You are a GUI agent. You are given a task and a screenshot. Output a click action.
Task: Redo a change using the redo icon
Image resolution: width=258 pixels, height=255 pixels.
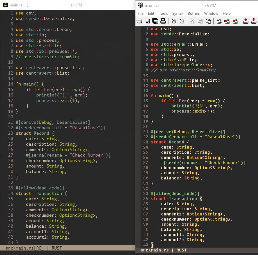tap(182, 21)
